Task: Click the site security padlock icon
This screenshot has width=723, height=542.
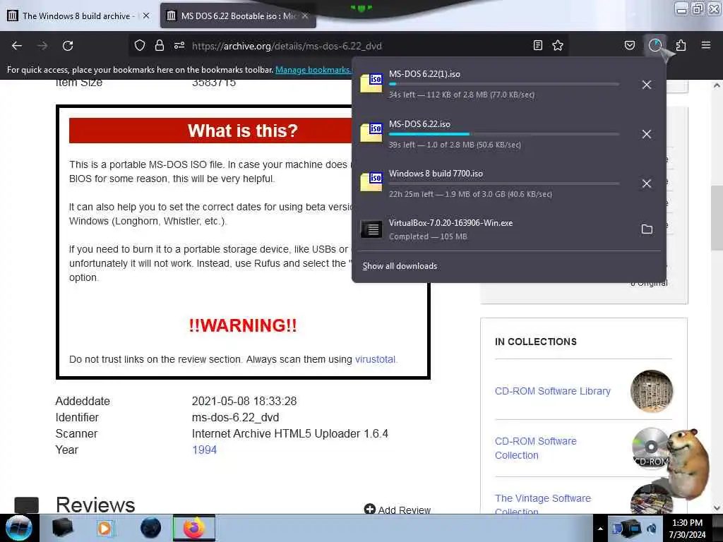Action: [x=160, y=45]
